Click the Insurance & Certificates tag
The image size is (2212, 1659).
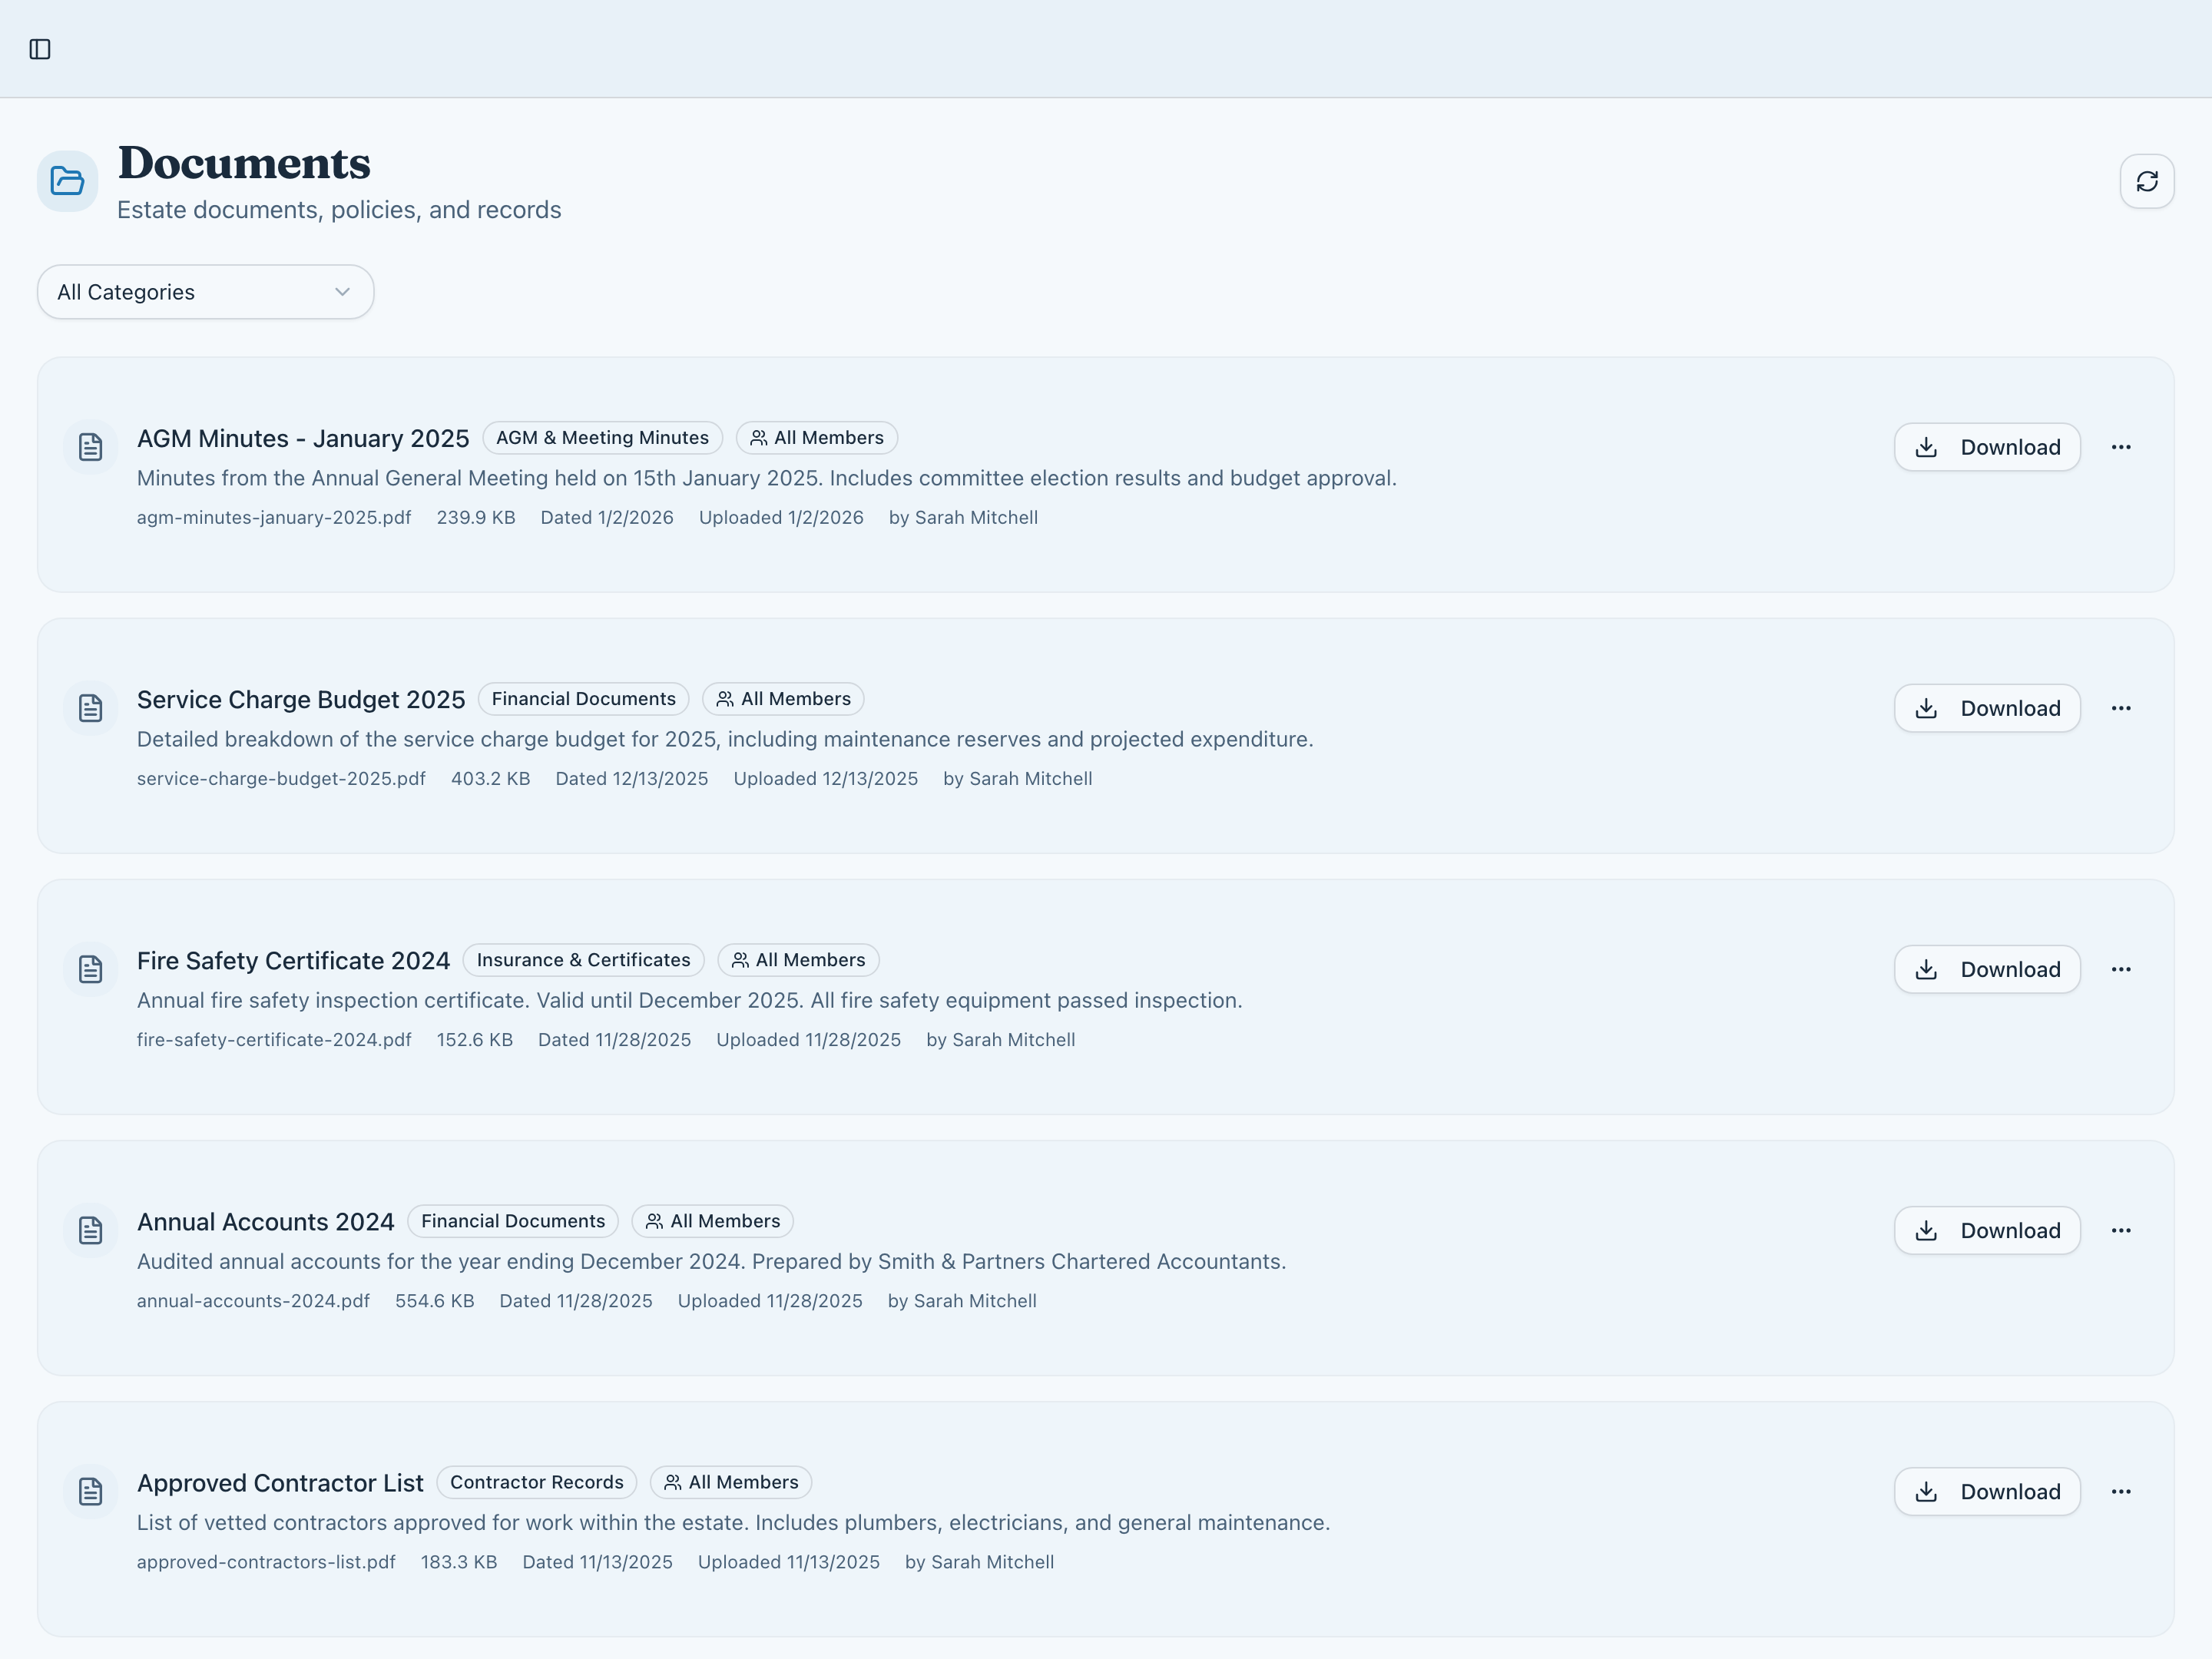(x=583, y=960)
